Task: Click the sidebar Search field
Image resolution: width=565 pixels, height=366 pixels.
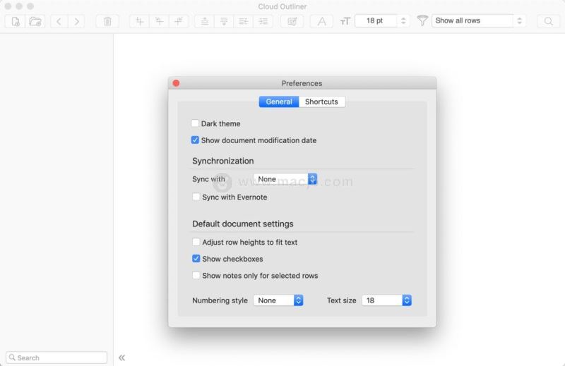Action: (x=56, y=358)
